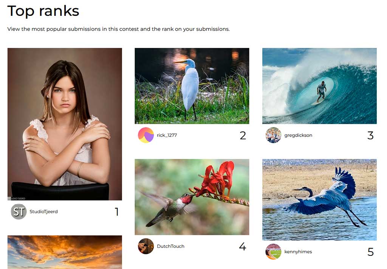Open the hummingbird and red flower photo
The width and height of the screenshot is (387, 269).
192,197
